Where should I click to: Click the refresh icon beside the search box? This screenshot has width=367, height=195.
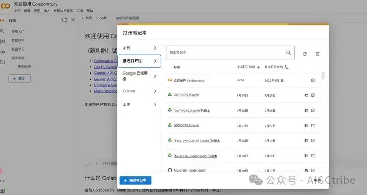(x=304, y=54)
